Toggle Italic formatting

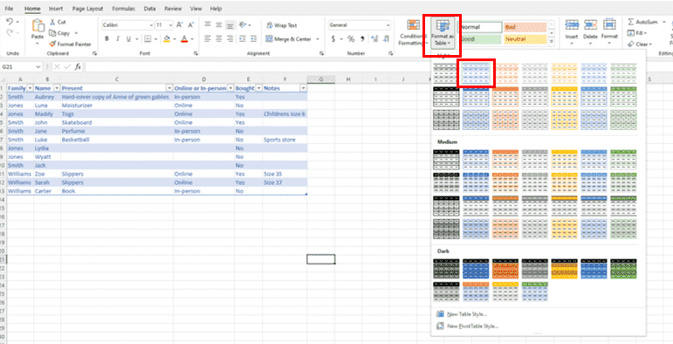118,39
